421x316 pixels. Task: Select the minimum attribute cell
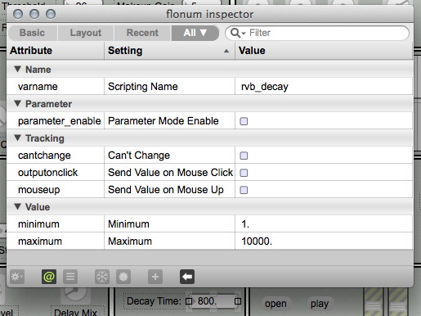click(x=56, y=224)
